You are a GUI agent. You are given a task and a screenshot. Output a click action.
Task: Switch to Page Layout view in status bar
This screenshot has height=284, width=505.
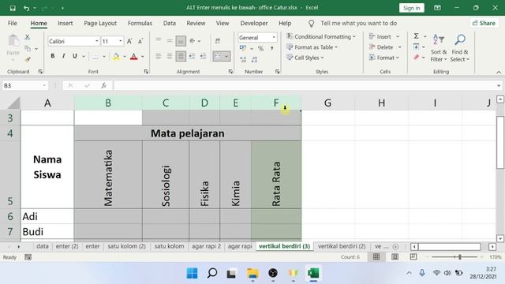pos(395,257)
